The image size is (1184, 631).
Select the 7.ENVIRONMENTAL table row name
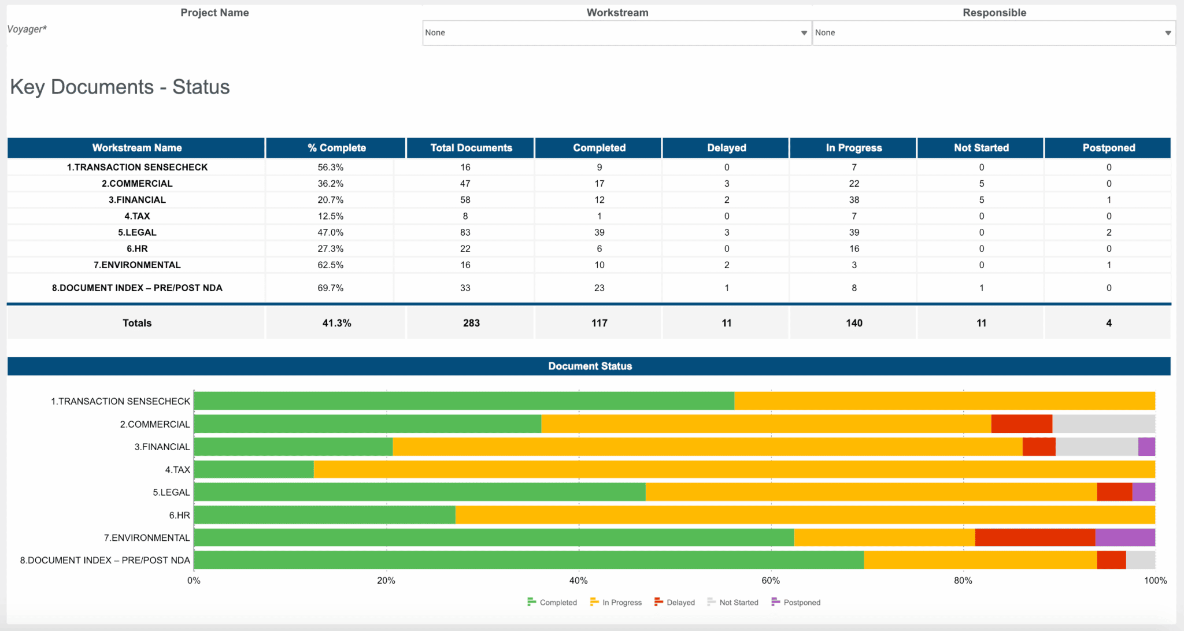(x=137, y=265)
